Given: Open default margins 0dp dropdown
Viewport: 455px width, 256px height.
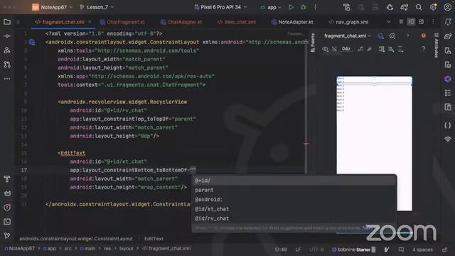Looking at the screenshot, I should tap(346, 49).
